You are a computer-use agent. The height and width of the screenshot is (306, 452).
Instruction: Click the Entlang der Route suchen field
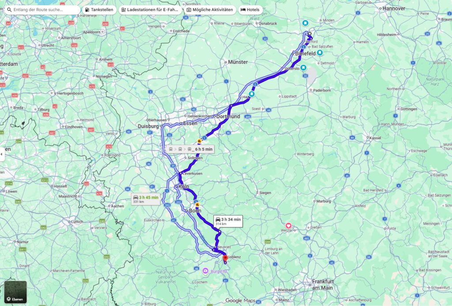(x=42, y=10)
